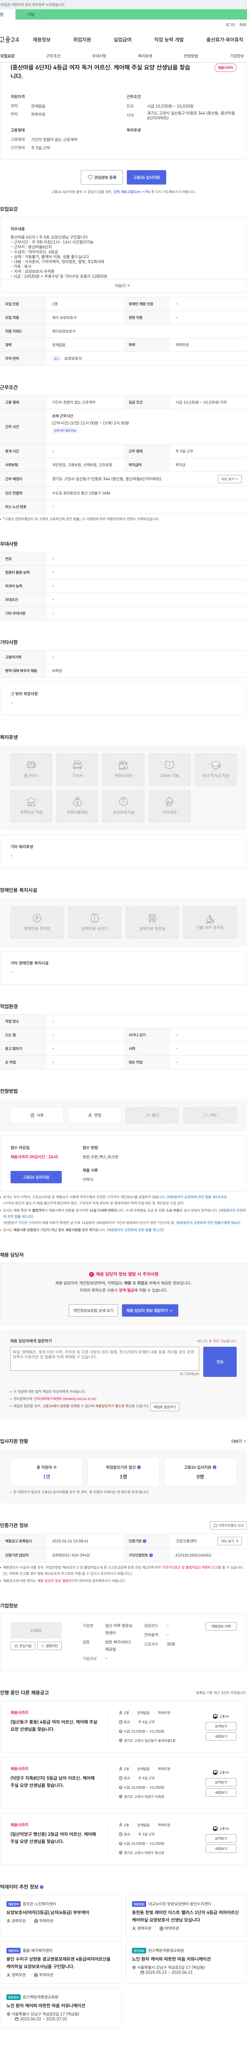The width and height of the screenshot is (247, 2051).
Task: Apply with top 고용24 입사지원 button
Action: [x=147, y=178]
